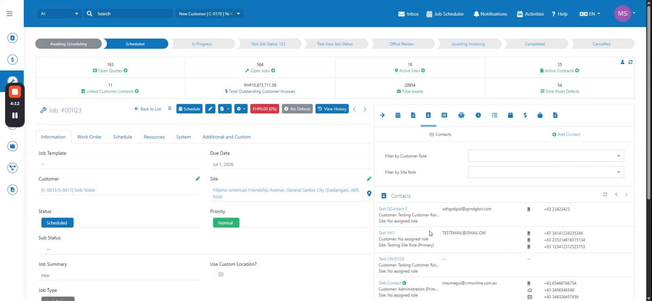Go to the next job arrow
Viewport: 652px width, 301px height.
pyautogui.click(x=365, y=109)
